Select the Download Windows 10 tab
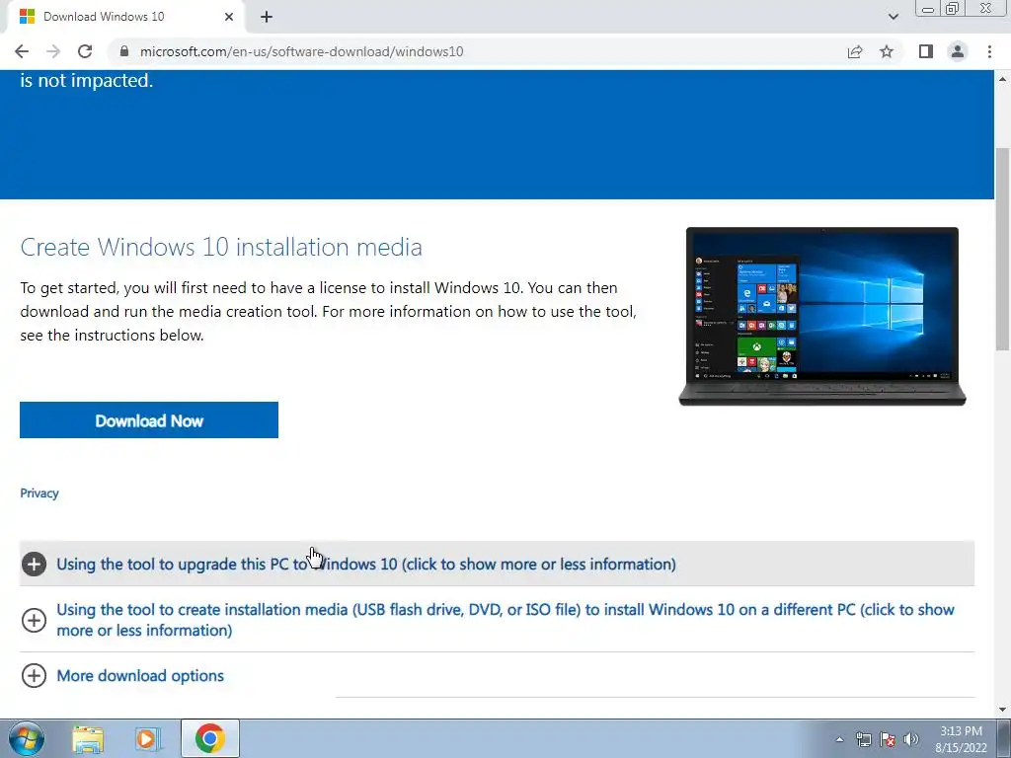 pos(125,17)
